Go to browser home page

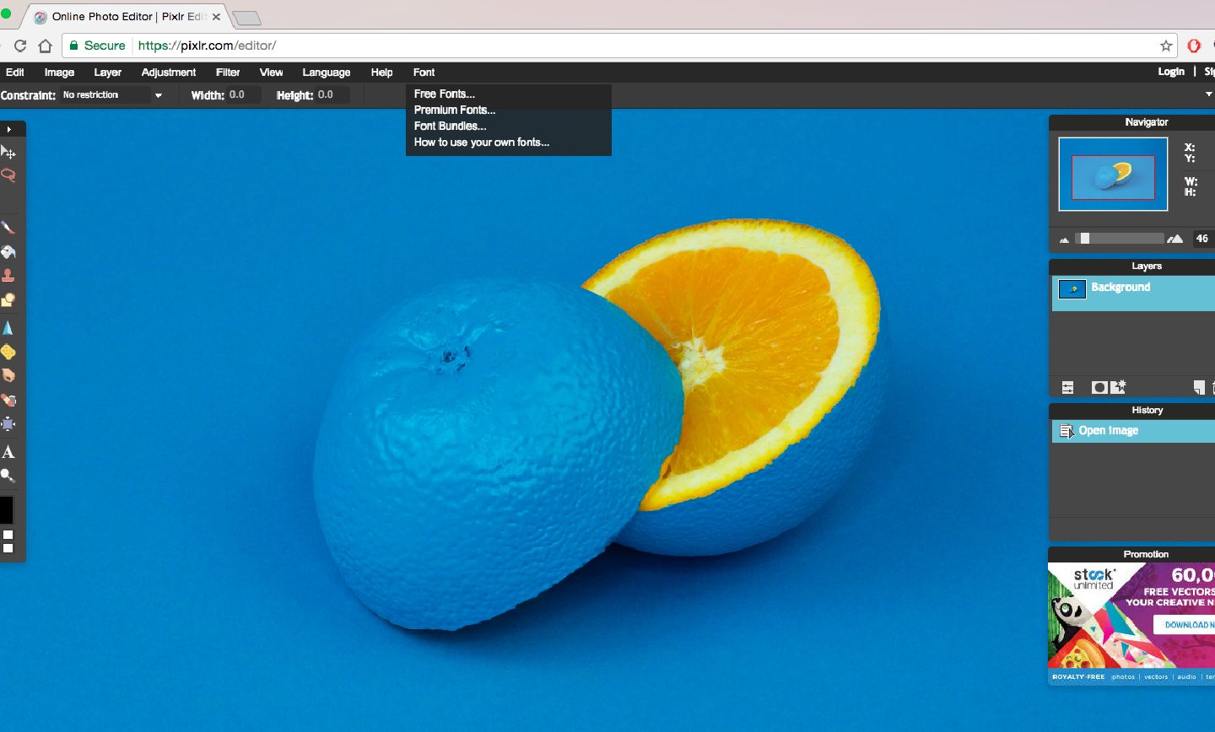[x=46, y=46]
